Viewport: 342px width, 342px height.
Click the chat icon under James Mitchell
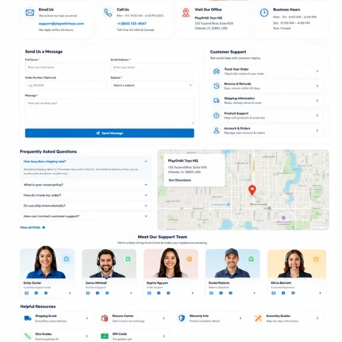97,293
